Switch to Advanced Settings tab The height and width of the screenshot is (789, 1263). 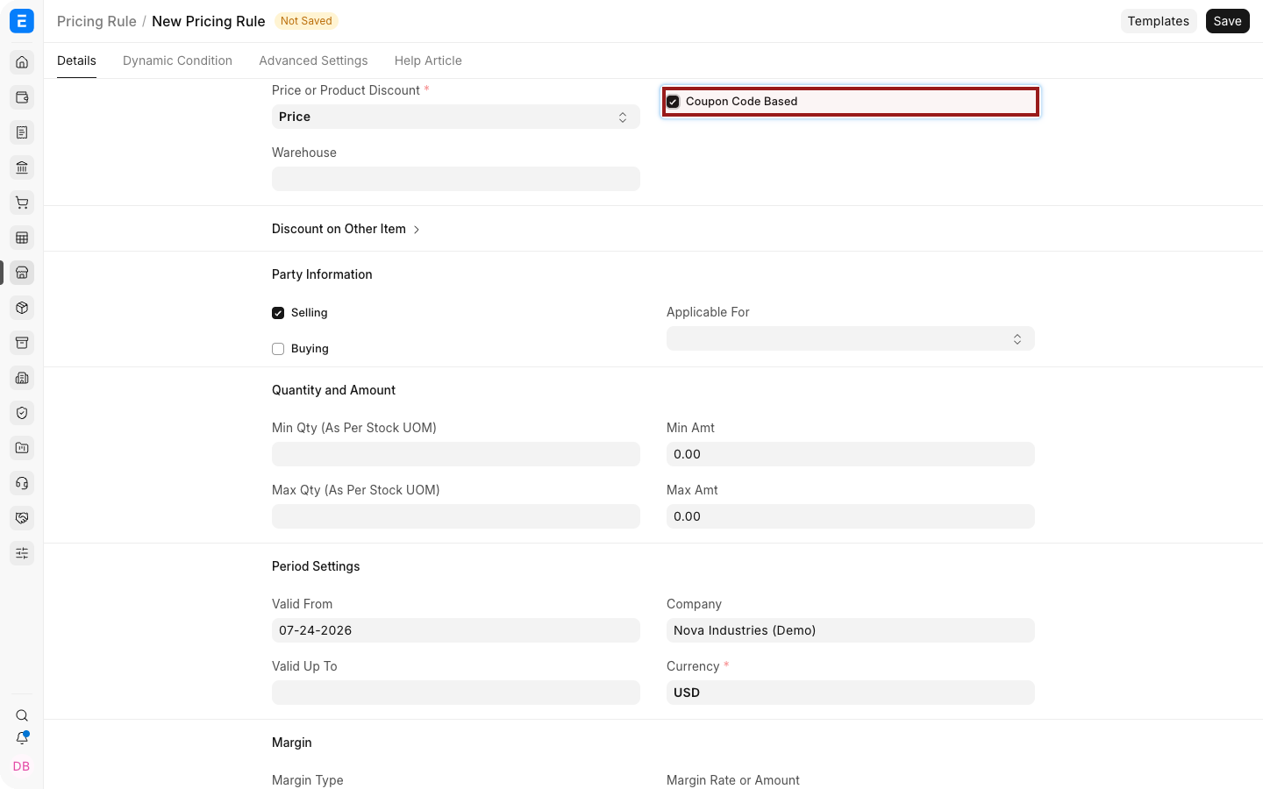313,60
